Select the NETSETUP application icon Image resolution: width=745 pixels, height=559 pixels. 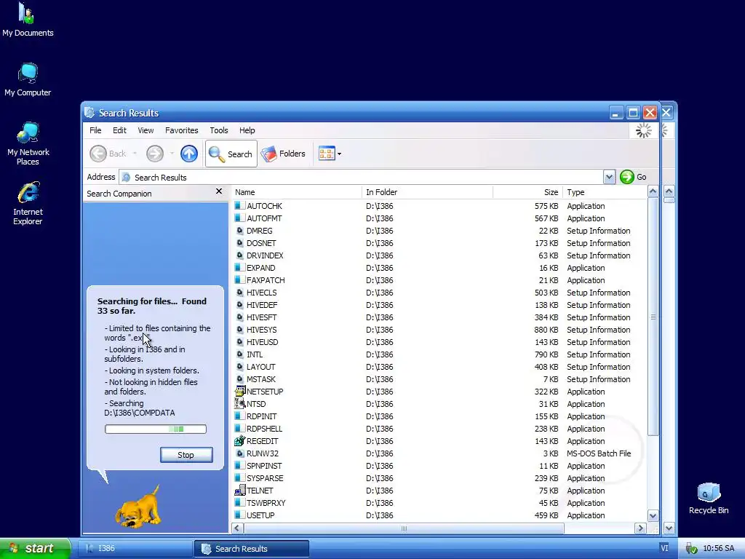(x=239, y=391)
